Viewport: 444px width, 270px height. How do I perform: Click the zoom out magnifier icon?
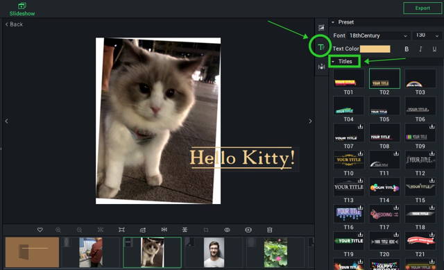79,230
